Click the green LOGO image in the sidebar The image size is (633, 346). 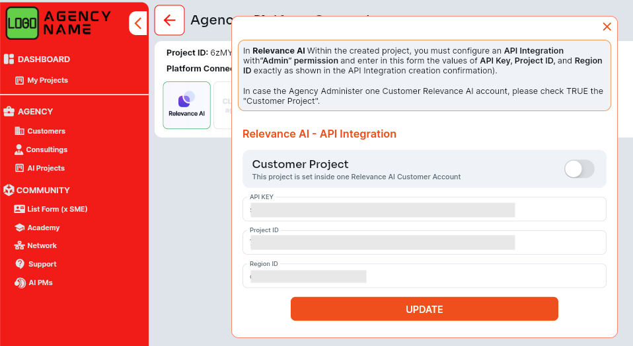click(x=22, y=23)
